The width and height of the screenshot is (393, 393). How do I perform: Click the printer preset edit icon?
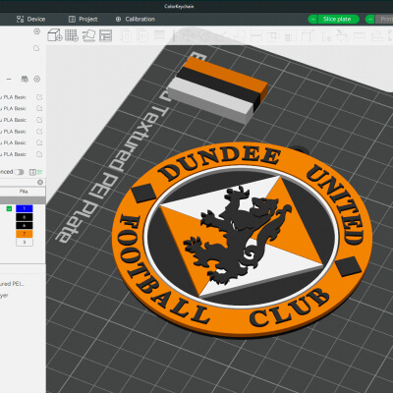36,48
